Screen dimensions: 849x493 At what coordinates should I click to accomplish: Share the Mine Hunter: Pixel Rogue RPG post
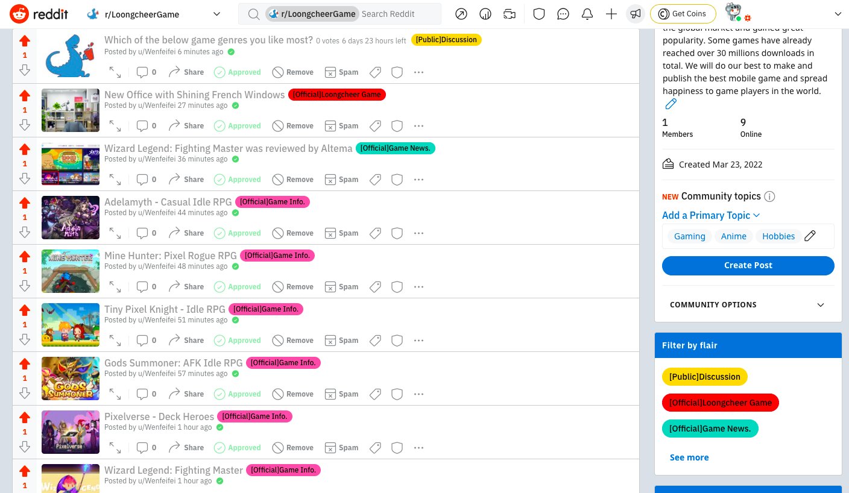point(186,287)
